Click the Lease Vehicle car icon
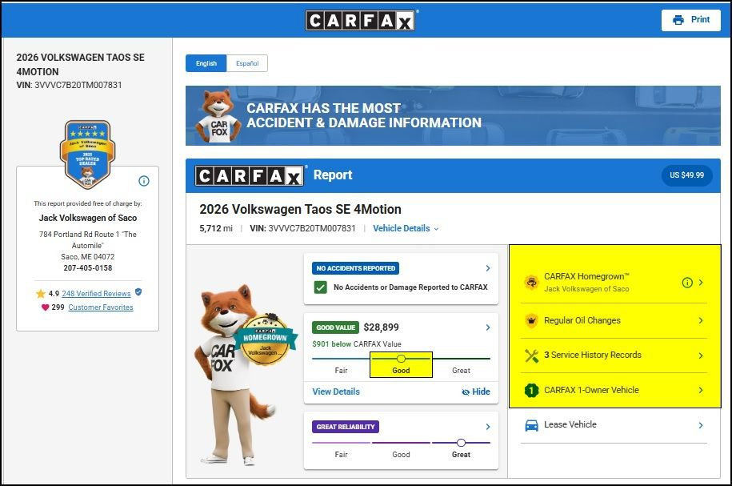Viewport: 732px width, 486px height. pyautogui.click(x=531, y=425)
